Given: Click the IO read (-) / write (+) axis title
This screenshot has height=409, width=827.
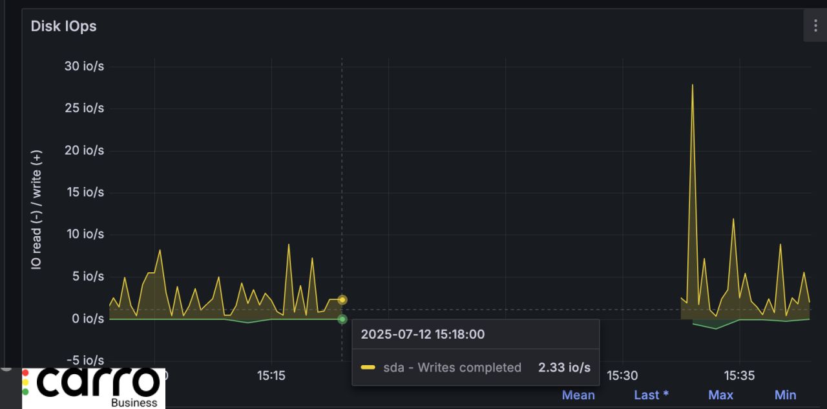Looking at the screenshot, I should point(37,210).
